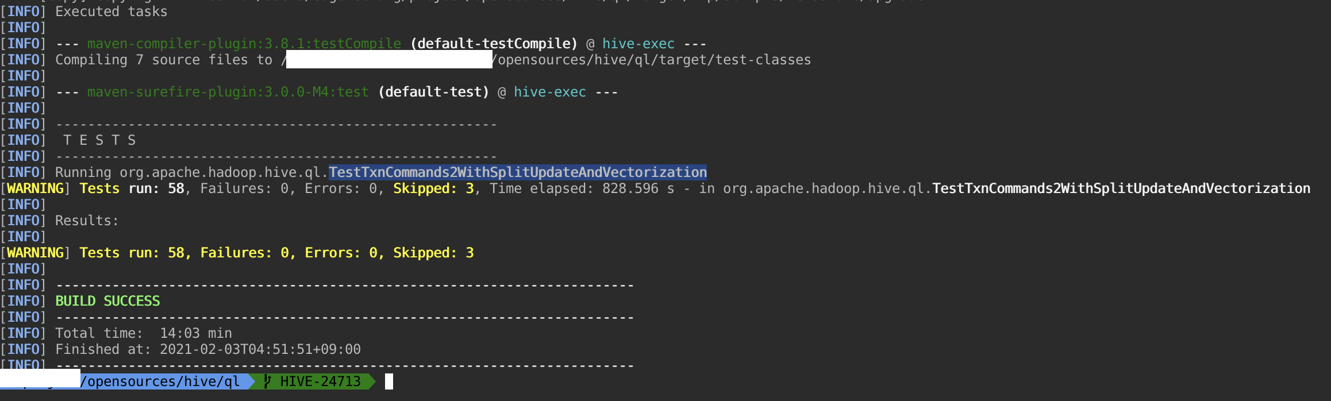This screenshot has width=1331, height=401.
Task: Click '(default-testCompile)' text
Action: pos(494,44)
